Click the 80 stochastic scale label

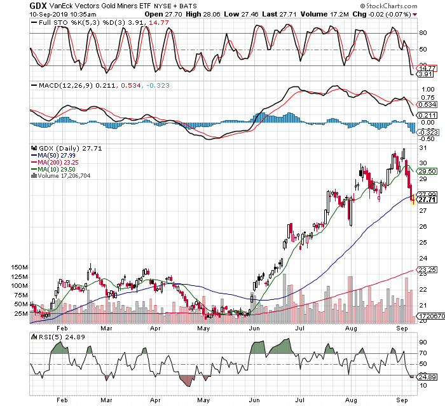pos(423,33)
